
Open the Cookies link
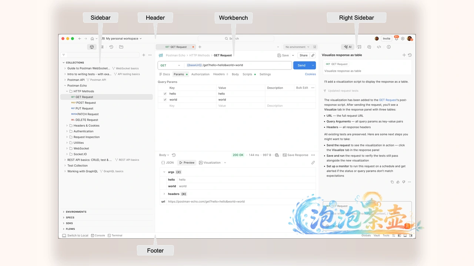pos(310,74)
